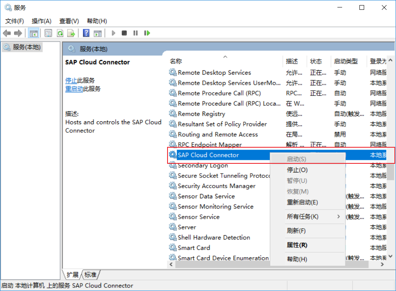
Task: Choose 重新启动(E) in the context menu
Action: pyautogui.click(x=308, y=202)
